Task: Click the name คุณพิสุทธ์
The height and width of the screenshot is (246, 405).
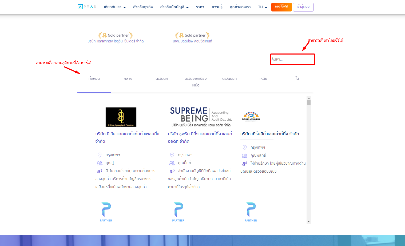Action: click(x=258, y=156)
